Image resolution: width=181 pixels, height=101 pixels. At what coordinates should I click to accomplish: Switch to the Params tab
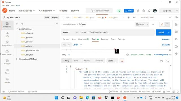point(66,39)
